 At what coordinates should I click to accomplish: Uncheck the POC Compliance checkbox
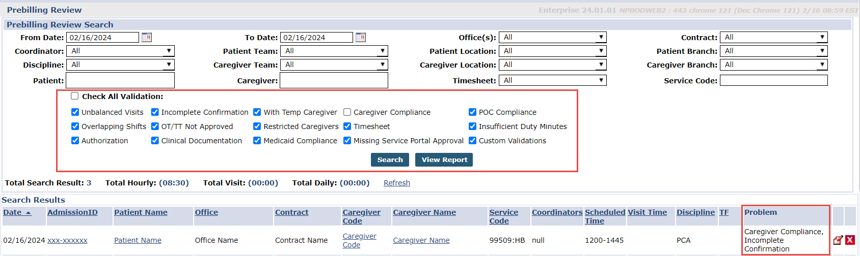click(472, 112)
